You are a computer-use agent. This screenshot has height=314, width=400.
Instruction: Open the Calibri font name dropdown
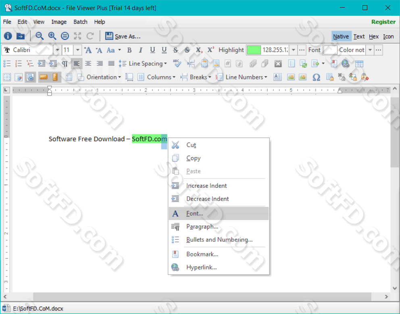57,50
